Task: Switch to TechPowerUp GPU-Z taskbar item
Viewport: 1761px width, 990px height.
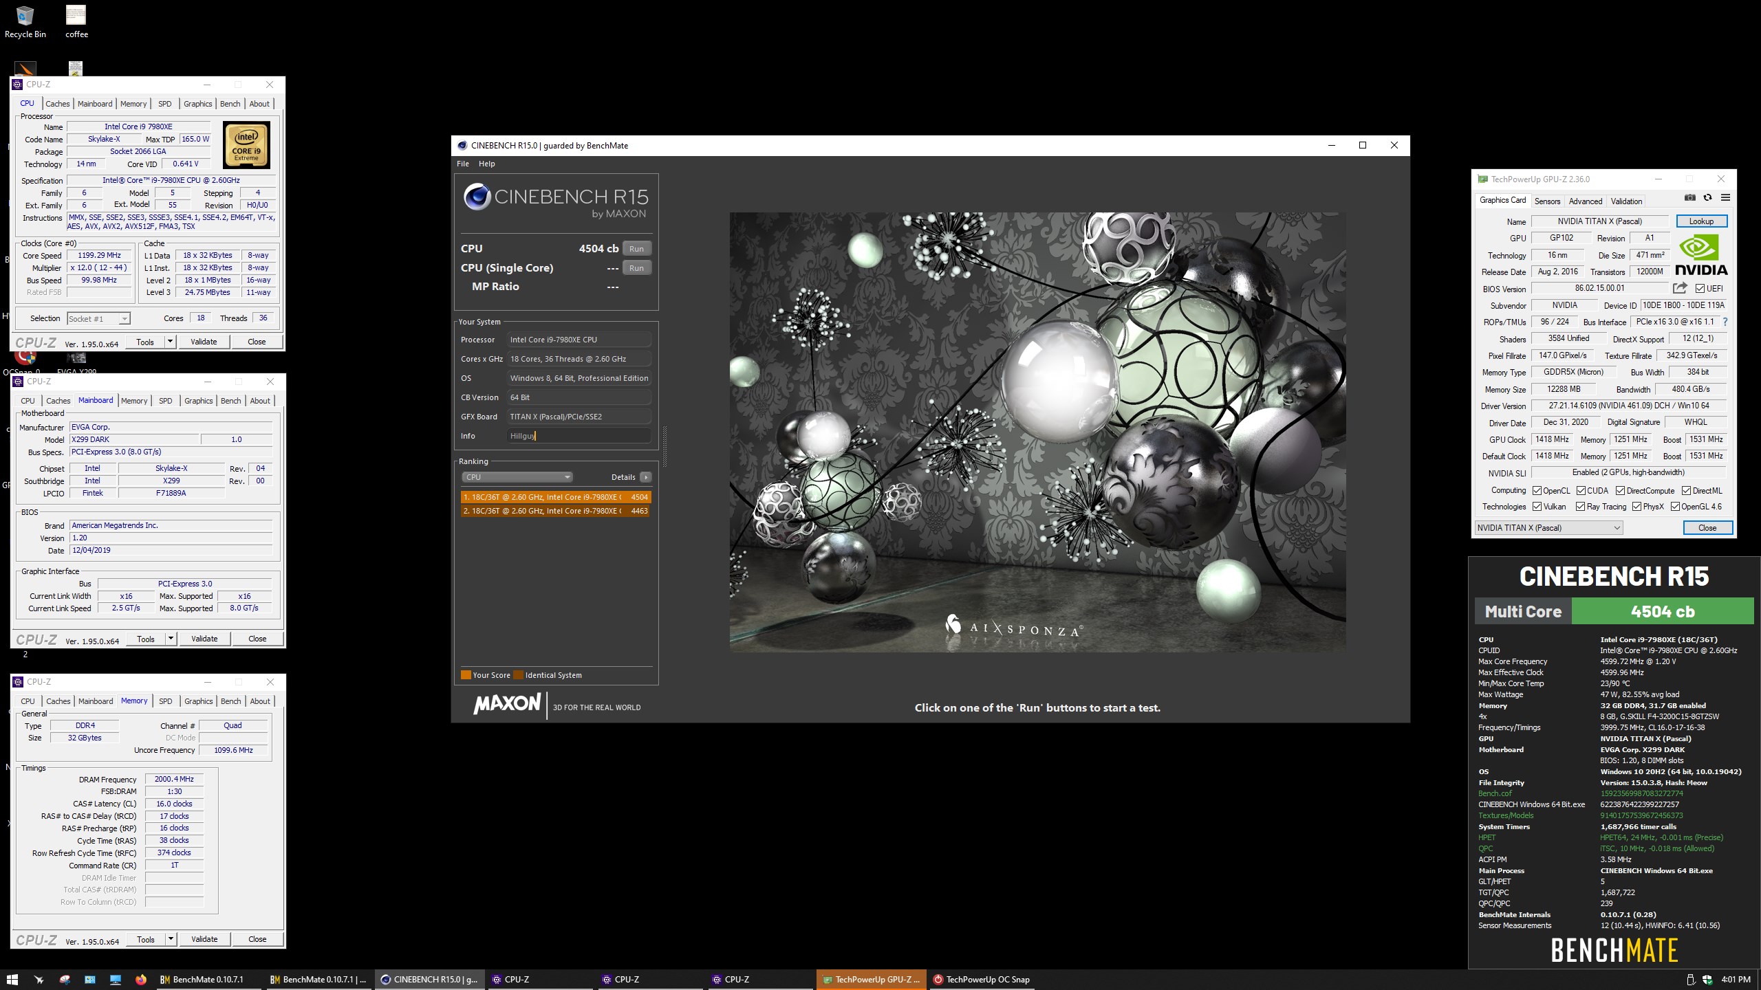Action: pos(871,980)
